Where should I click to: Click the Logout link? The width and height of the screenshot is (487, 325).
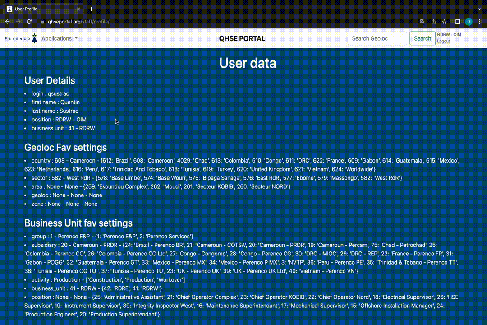[443, 42]
